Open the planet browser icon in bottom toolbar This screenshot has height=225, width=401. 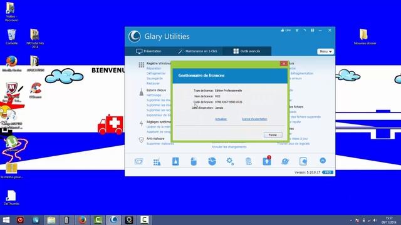tap(285, 161)
